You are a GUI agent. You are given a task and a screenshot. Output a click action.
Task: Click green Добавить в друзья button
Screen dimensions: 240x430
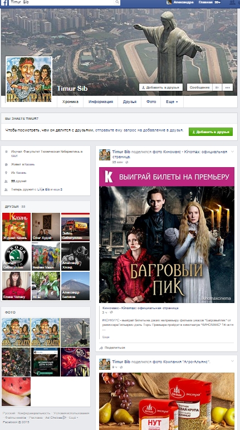coord(210,132)
